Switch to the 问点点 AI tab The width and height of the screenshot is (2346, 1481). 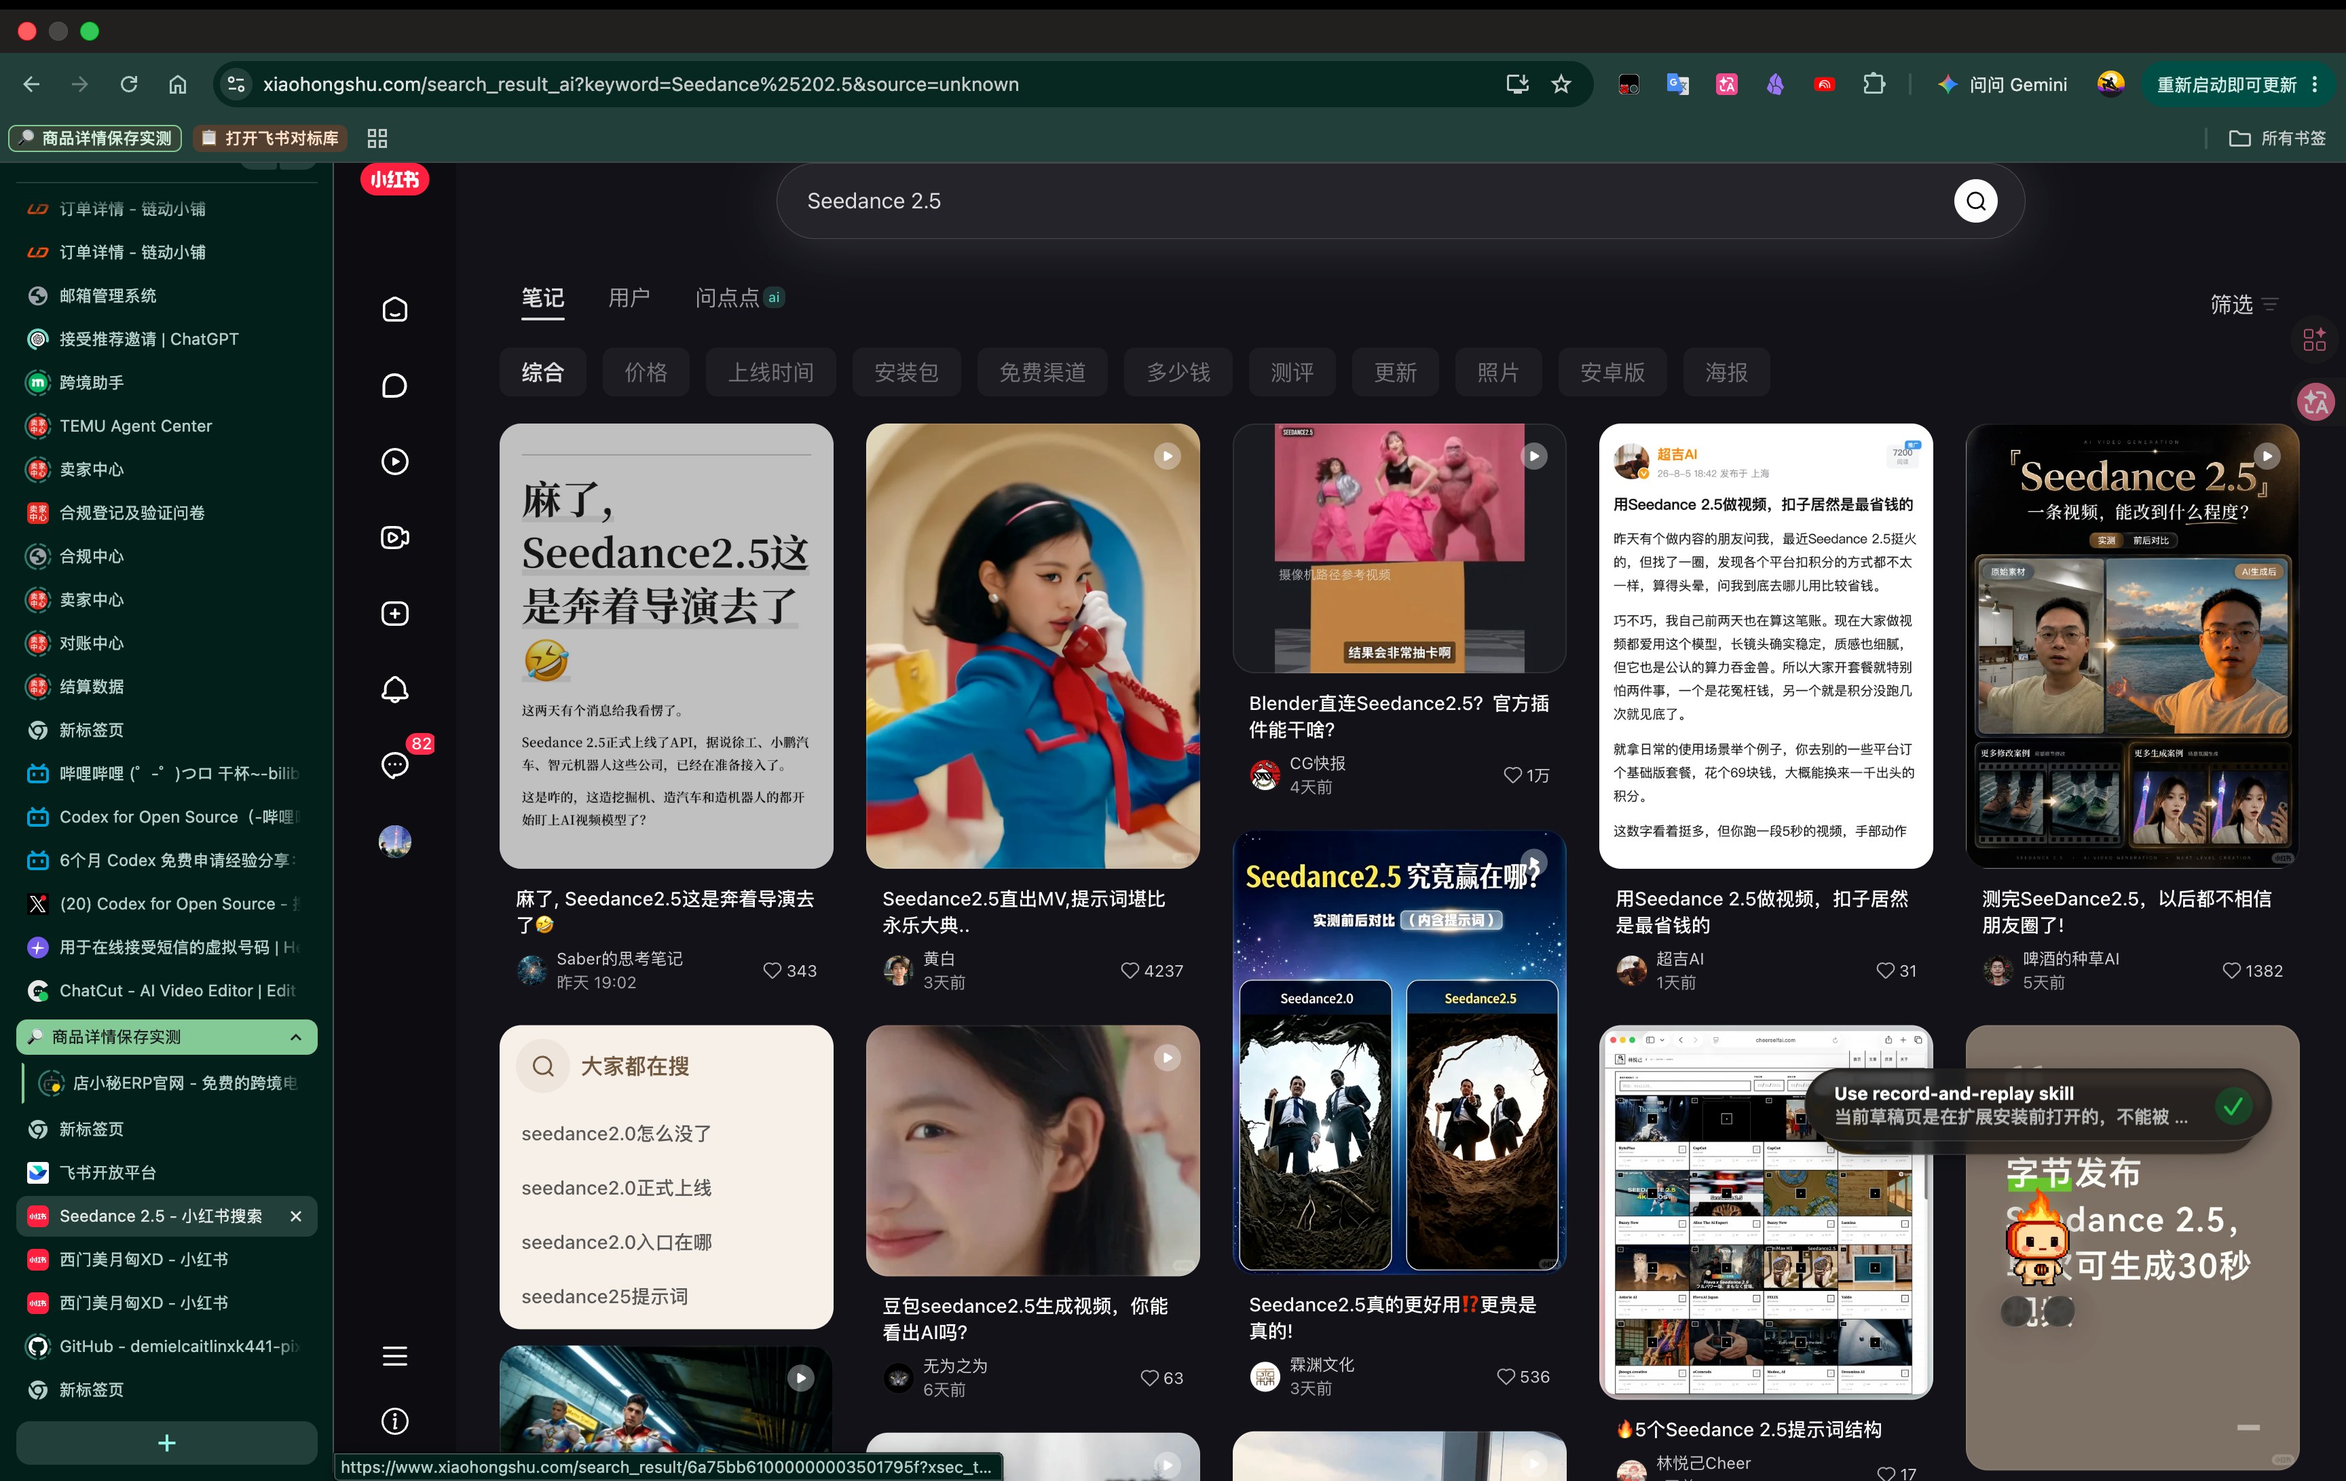click(739, 298)
